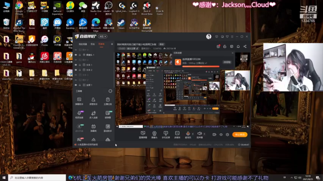Open the 弹幕秀 tool
The image size is (323, 181).
[x=93, y=128]
